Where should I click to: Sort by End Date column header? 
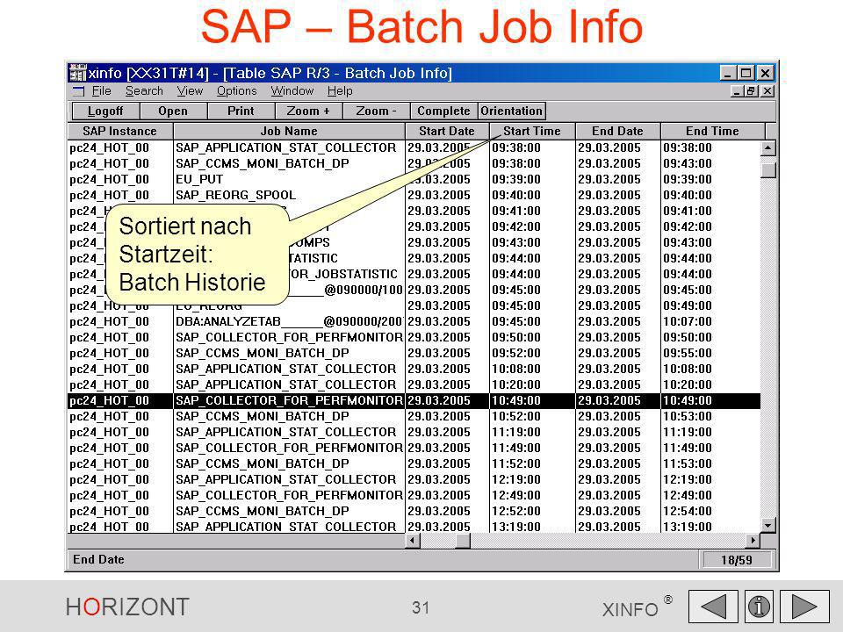click(x=617, y=131)
